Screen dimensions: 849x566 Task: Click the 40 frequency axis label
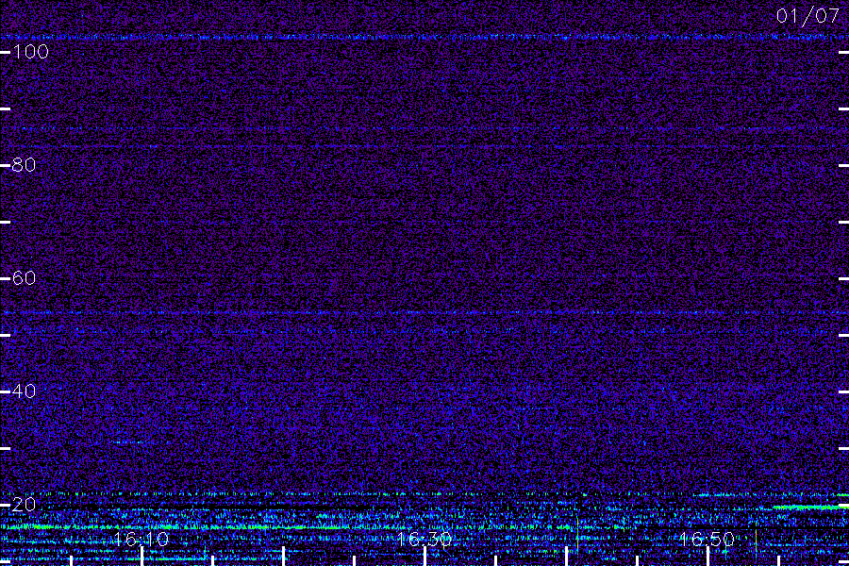(24, 391)
